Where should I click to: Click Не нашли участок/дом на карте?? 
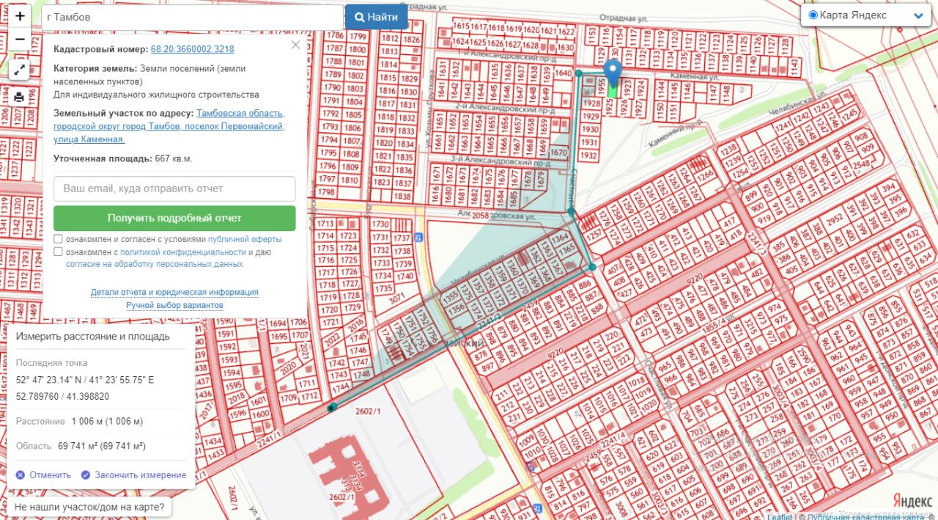click(88, 507)
